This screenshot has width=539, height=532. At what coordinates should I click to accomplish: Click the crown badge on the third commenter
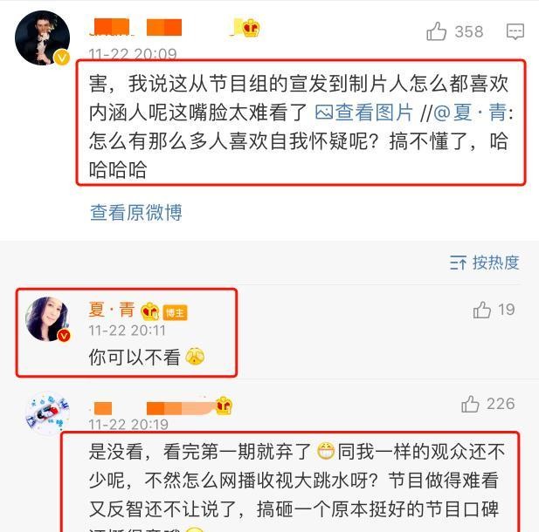224,406
